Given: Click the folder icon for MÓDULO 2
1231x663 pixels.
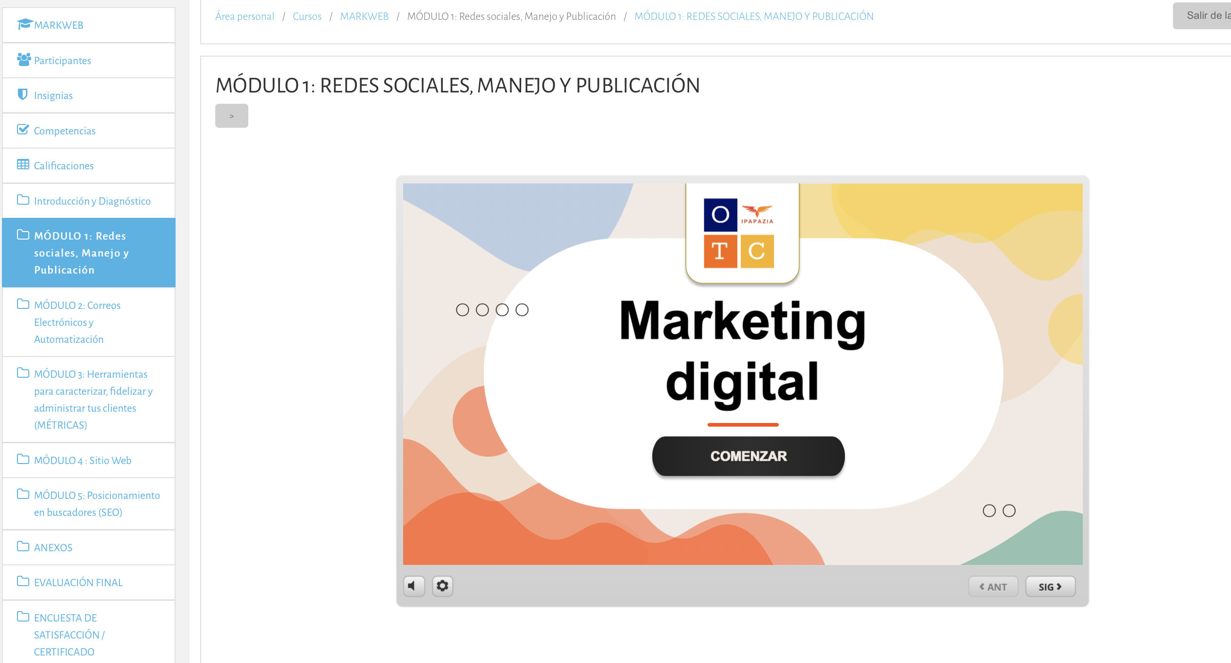Looking at the screenshot, I should (23, 304).
